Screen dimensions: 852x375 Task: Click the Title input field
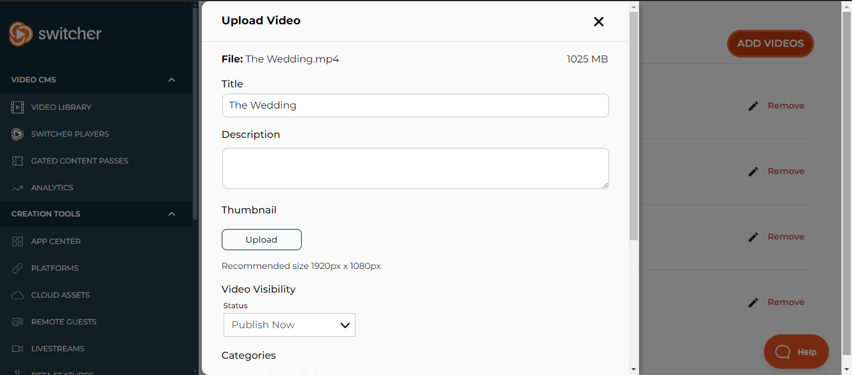click(x=415, y=105)
